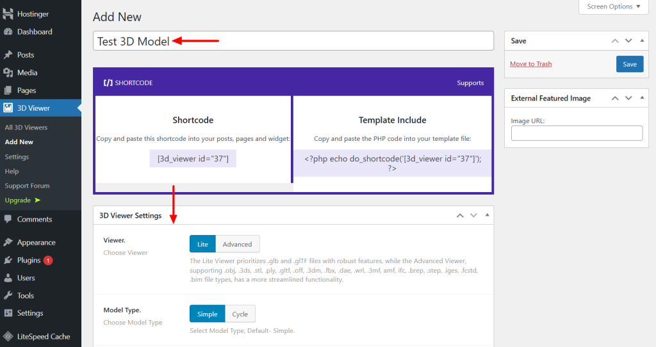Click the Comments bubble icon
This screenshot has height=347, width=656.
[8, 219]
